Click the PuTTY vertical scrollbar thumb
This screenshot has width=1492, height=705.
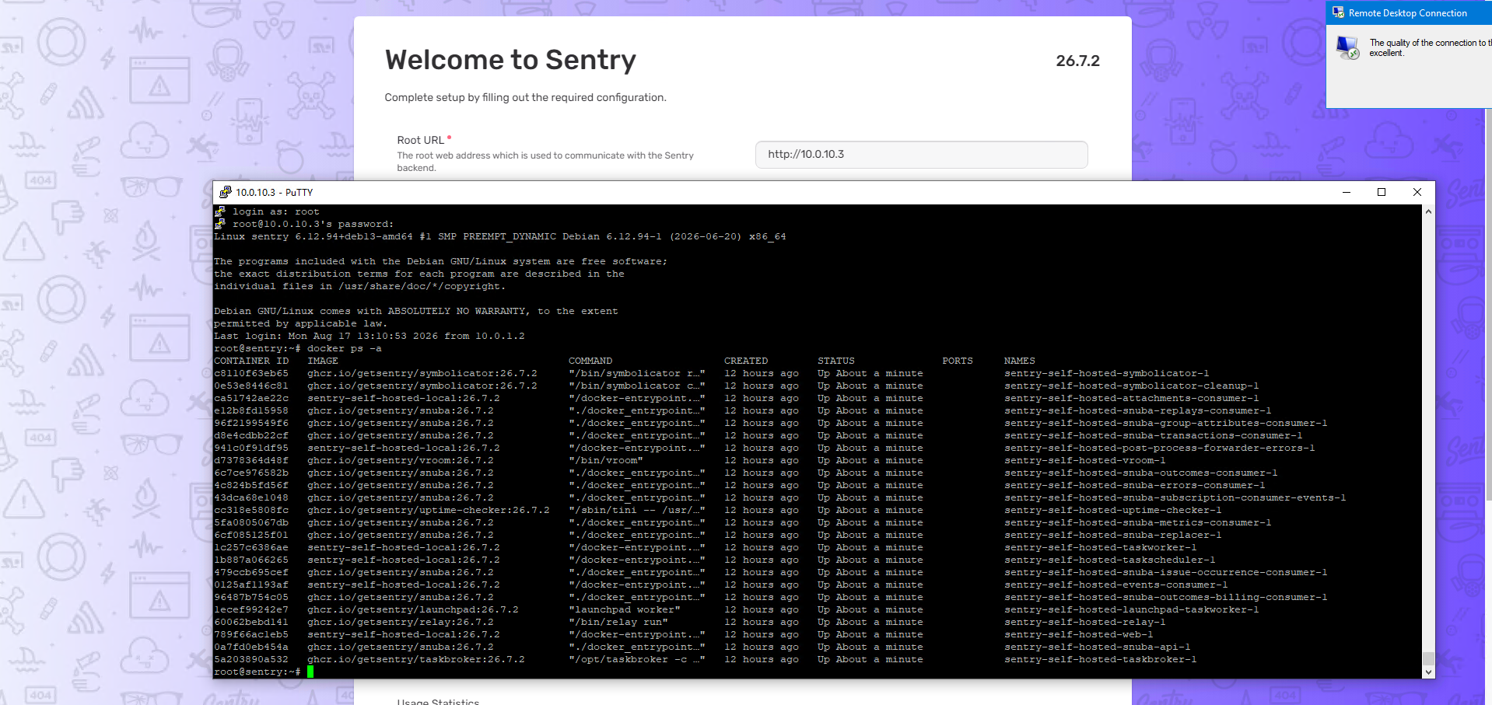1428,658
